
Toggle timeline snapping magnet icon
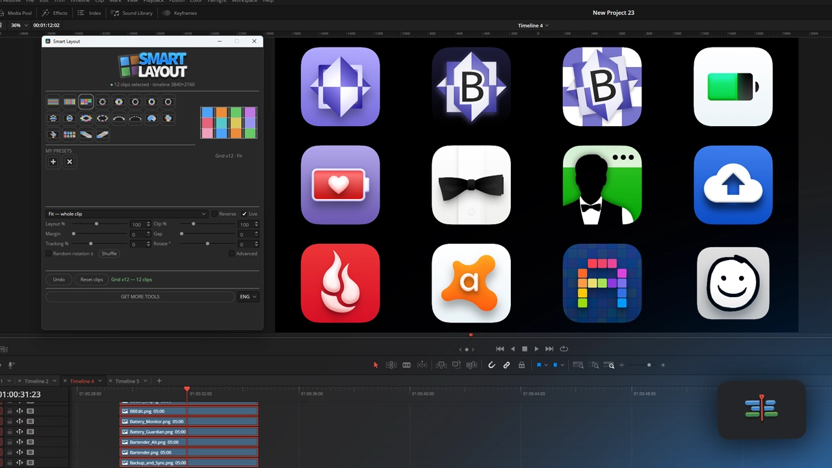491,365
